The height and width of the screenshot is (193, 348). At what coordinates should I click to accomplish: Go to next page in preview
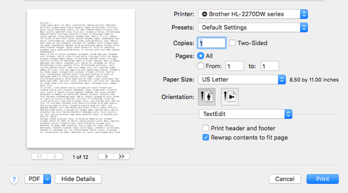pyautogui.click(x=106, y=157)
